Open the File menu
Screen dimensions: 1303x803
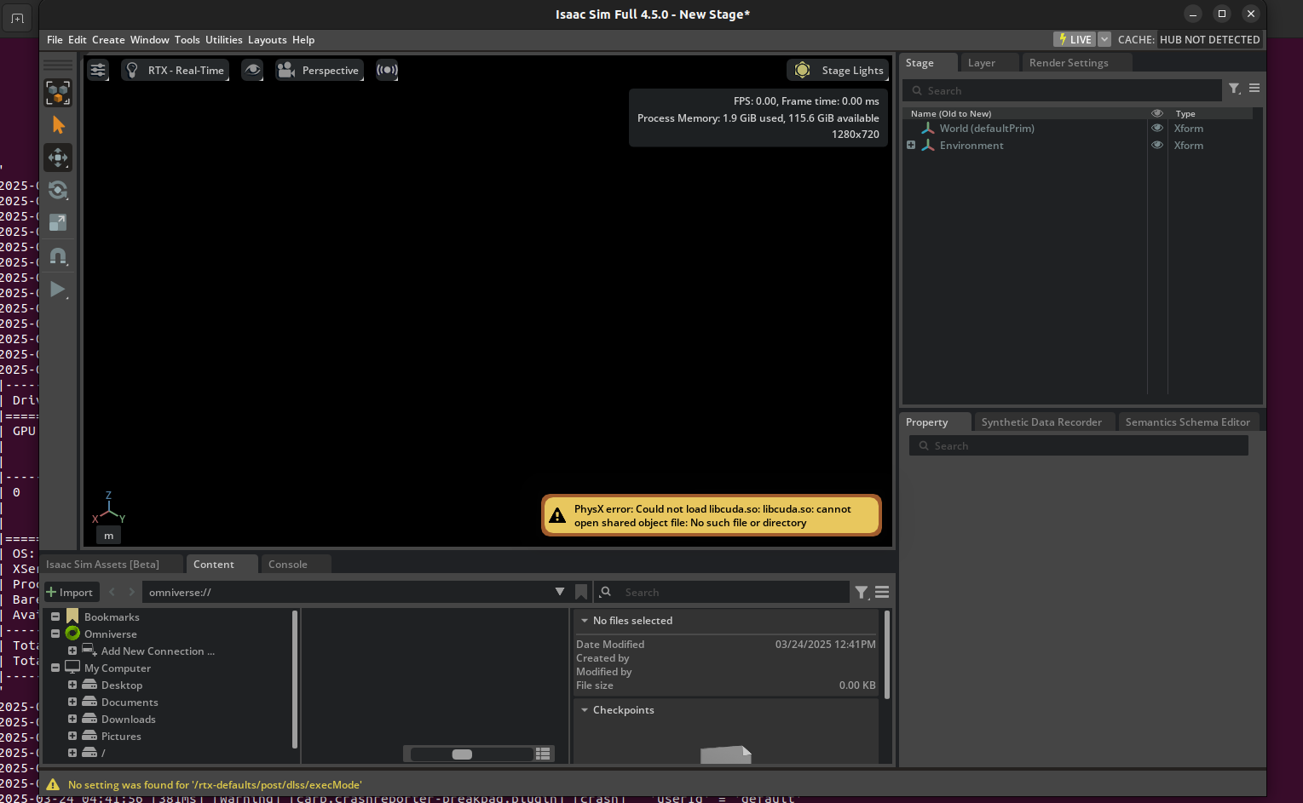click(x=55, y=40)
